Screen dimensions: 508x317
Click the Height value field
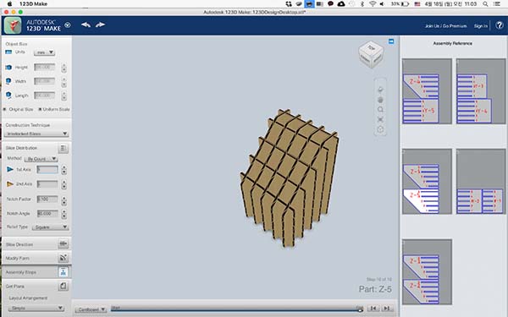point(45,67)
